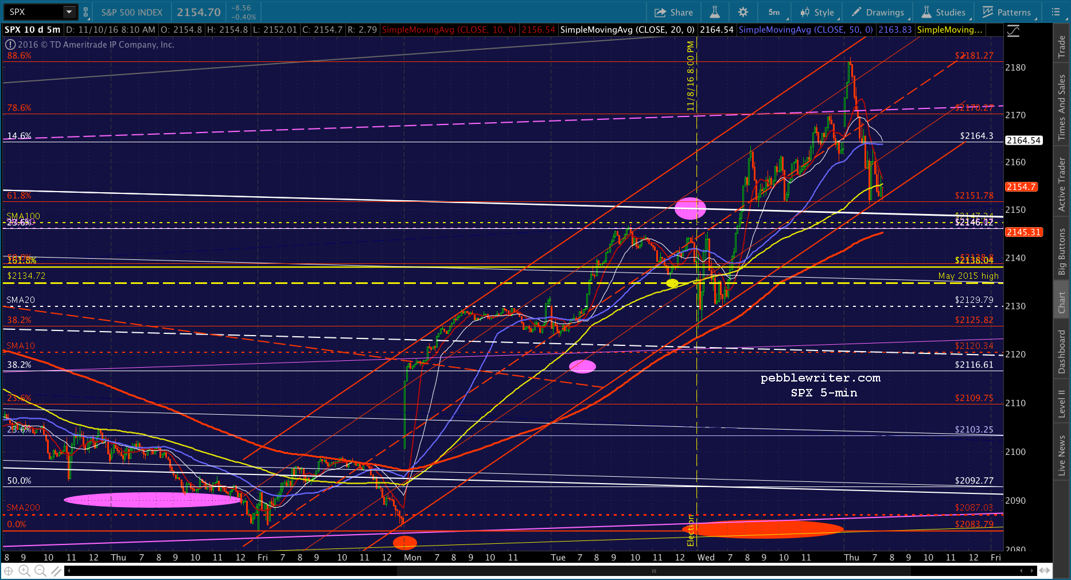Open the list menu icon at top right
Screen dimensions: 1071x580
tap(1056, 12)
